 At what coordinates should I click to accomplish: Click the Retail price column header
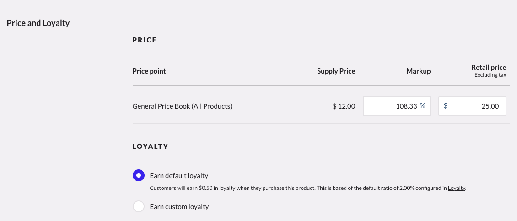pos(489,68)
